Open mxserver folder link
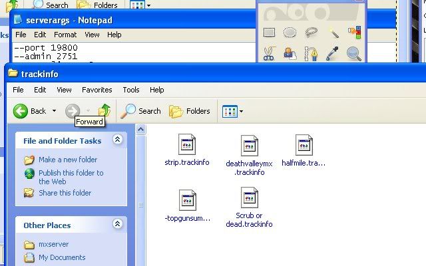 [53, 244]
